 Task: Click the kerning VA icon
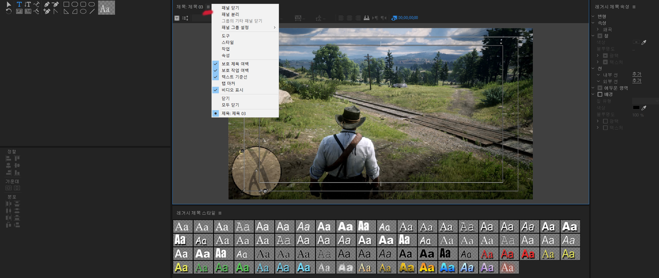(x=298, y=18)
